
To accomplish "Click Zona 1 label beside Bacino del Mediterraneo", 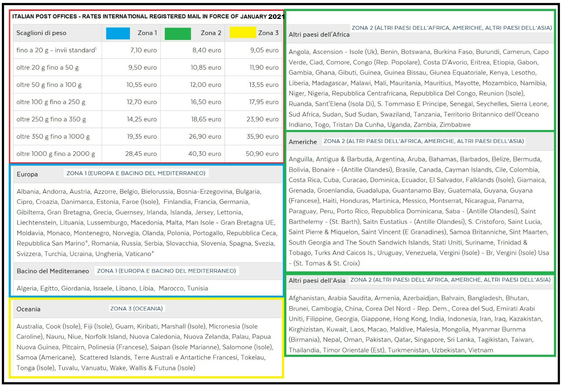I will pos(167,271).
